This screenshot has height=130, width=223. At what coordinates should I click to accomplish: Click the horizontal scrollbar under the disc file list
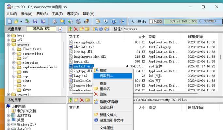pyautogui.click(x=135, y=94)
